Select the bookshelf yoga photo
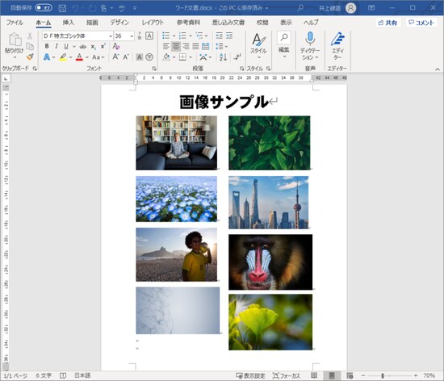Screen dimensions: 444x381 177,143
